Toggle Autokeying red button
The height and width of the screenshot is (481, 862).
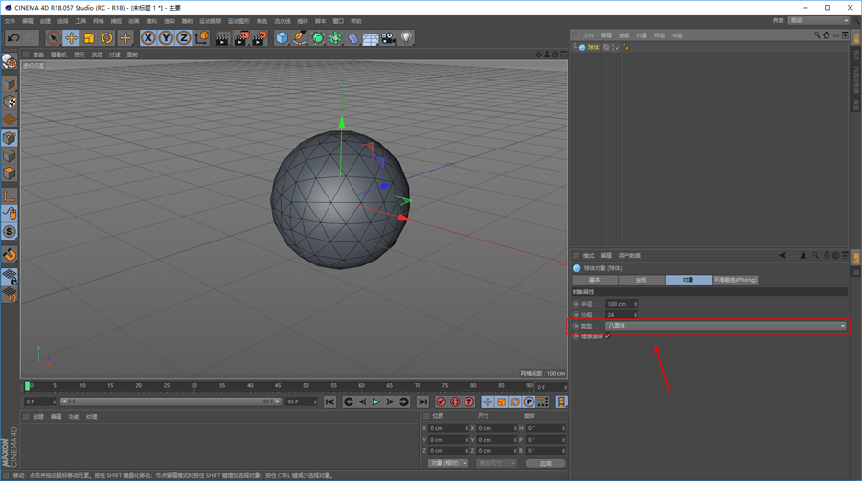[455, 401]
